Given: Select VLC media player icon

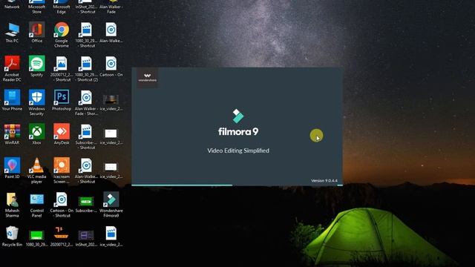Looking at the screenshot, I should (x=36, y=171).
